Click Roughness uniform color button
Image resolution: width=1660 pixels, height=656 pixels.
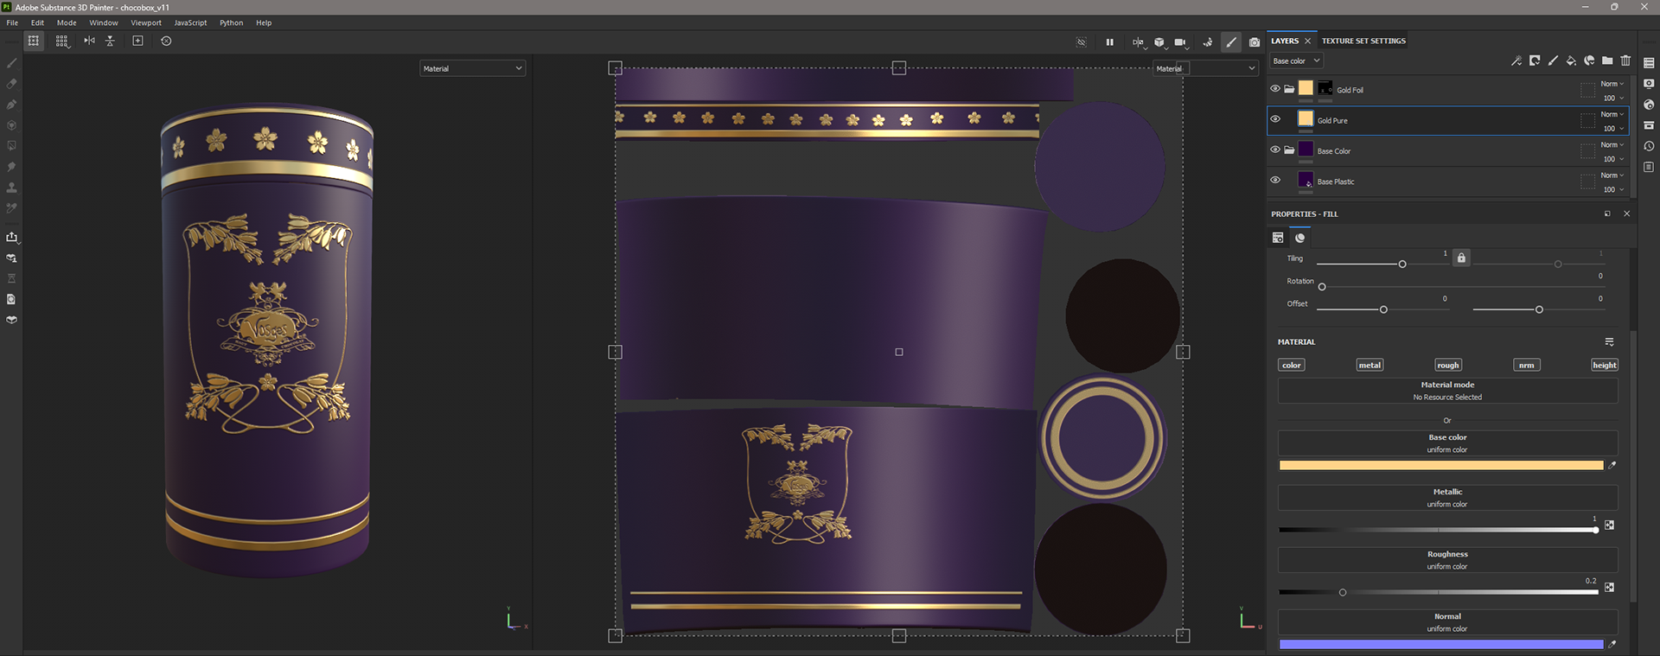[x=1447, y=560]
